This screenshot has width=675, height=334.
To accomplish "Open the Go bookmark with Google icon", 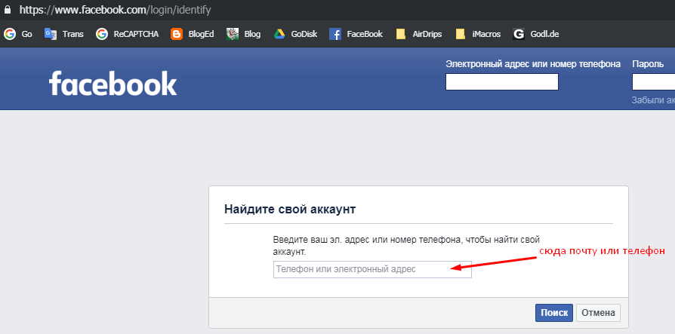I will click(x=18, y=34).
